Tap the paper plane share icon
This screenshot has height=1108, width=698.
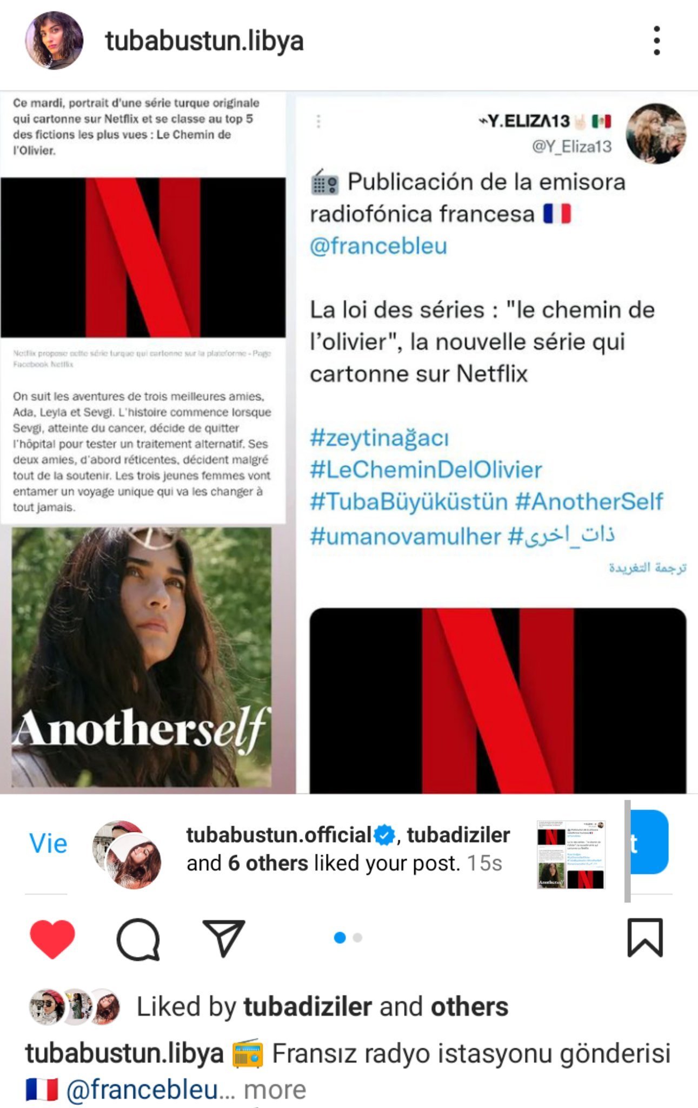pos(224,938)
